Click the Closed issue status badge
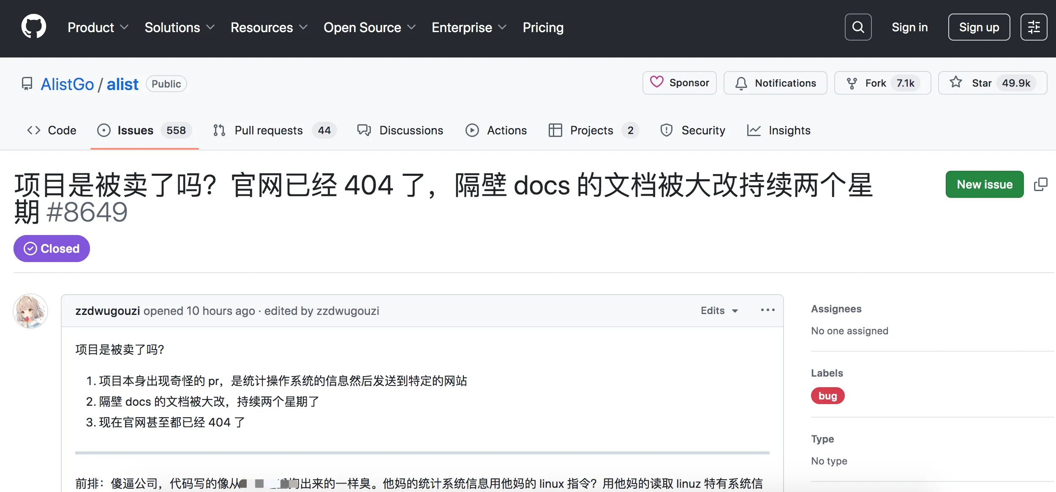 51,249
